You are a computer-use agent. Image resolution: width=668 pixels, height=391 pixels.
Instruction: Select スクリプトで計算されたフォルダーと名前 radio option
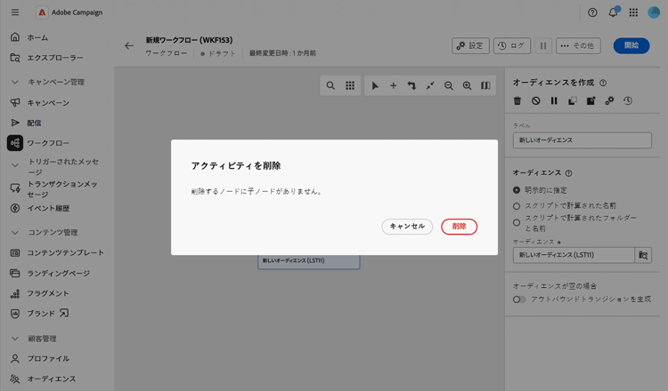[517, 223]
